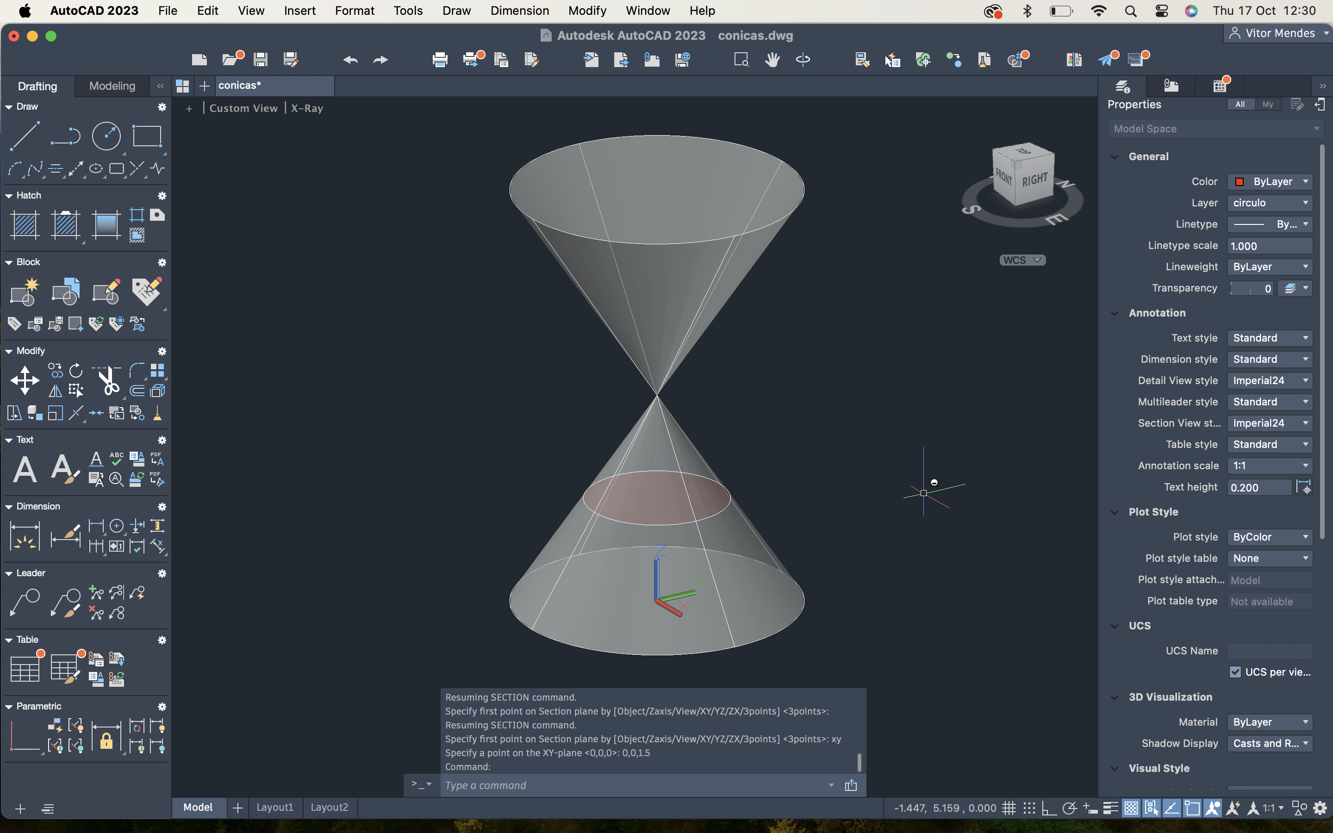Click the Save icon in toolbar
This screenshot has width=1333, height=833.
pyautogui.click(x=261, y=60)
